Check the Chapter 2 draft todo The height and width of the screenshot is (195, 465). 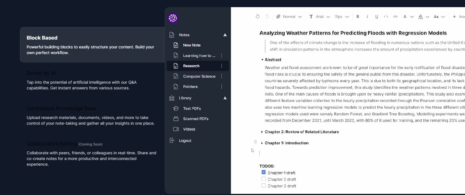tap(264, 179)
